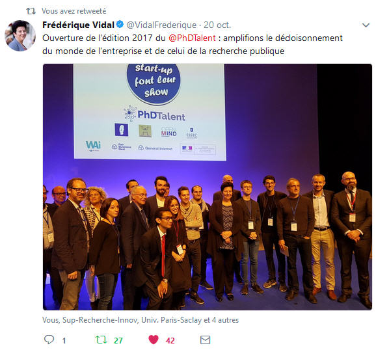Click the retweet count 27
The height and width of the screenshot is (350, 376).
(118, 340)
